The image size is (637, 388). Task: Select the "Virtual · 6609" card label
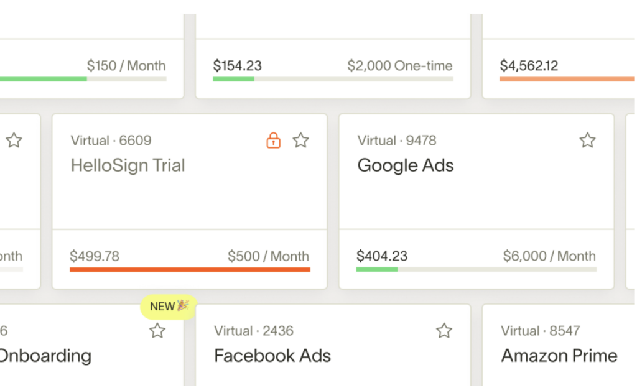tap(111, 141)
